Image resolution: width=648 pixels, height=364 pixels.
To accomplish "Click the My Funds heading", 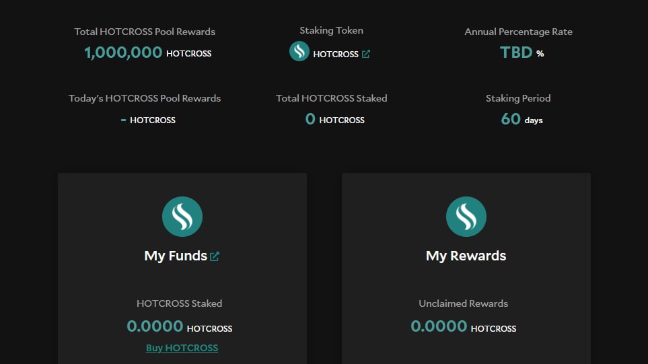I will 176,256.
